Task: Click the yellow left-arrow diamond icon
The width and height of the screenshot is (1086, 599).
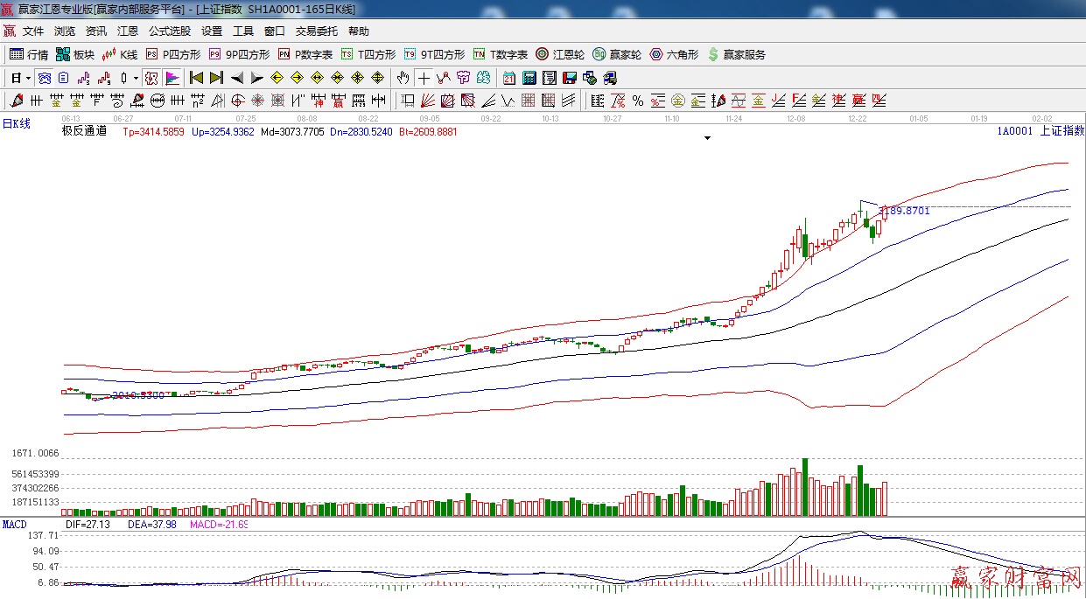Action: tap(277, 78)
